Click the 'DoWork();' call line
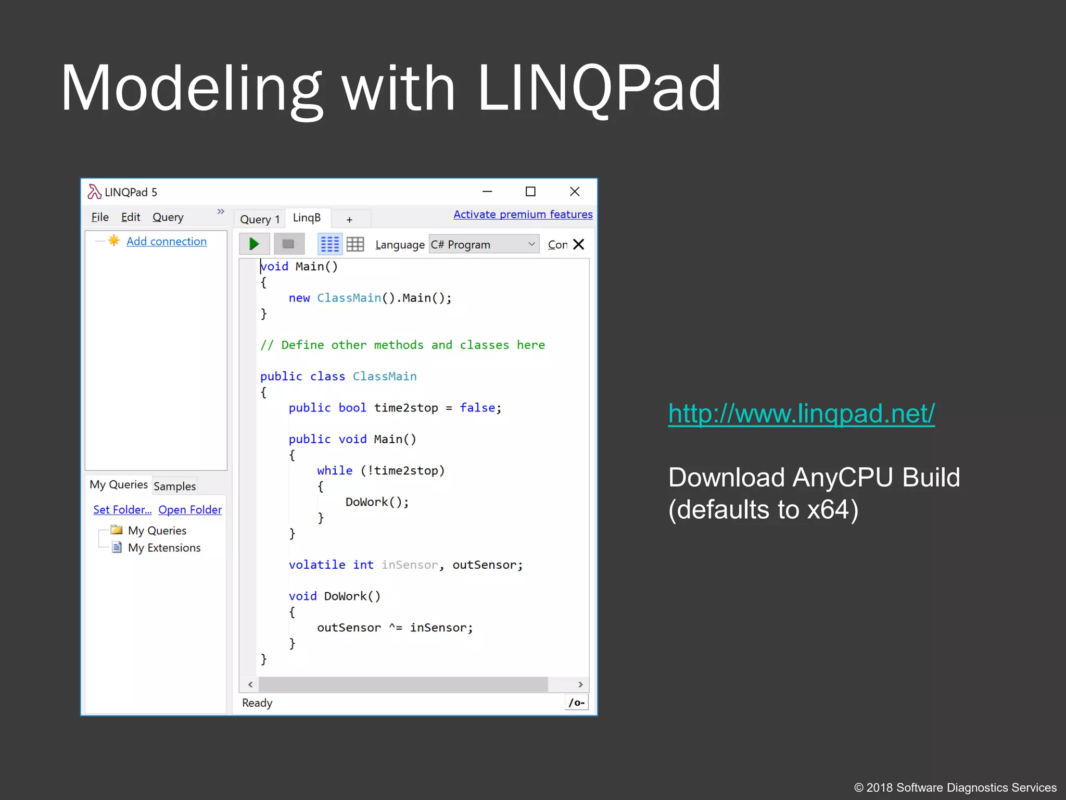The image size is (1066, 800). pos(377,502)
